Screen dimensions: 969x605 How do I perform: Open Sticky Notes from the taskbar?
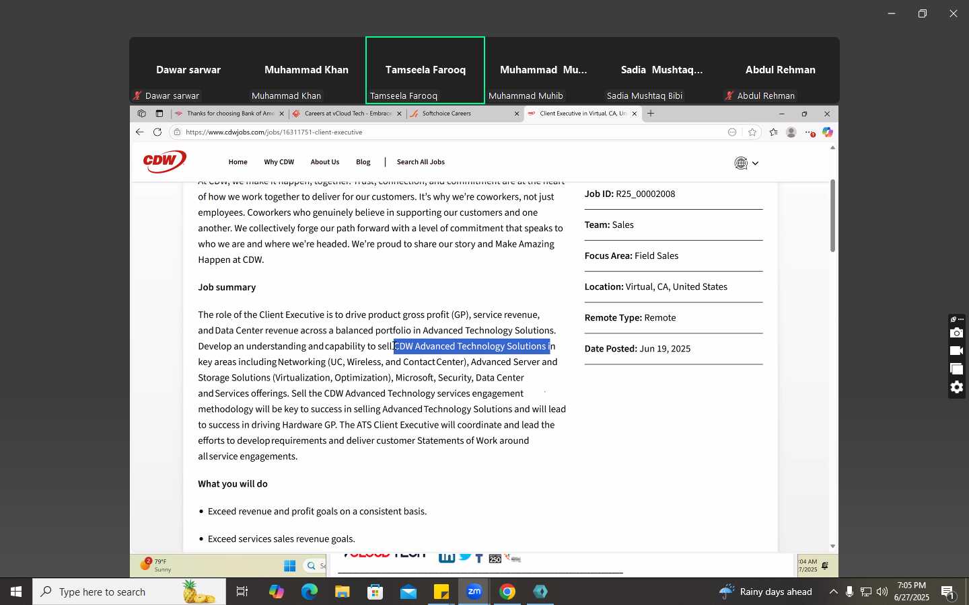(x=441, y=592)
